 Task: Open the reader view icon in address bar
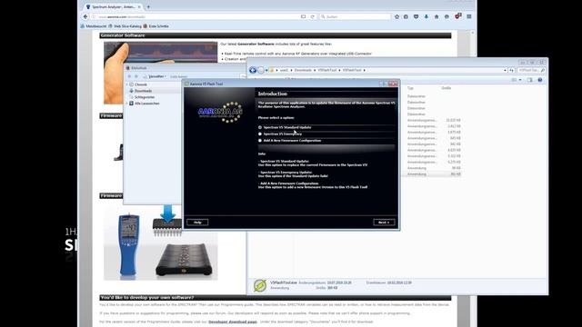point(303,16)
